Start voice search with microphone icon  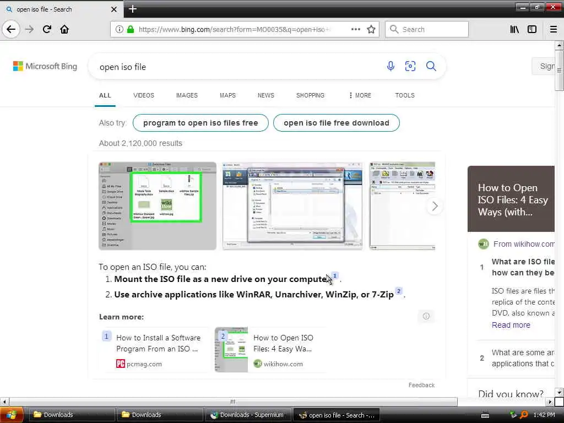391,66
